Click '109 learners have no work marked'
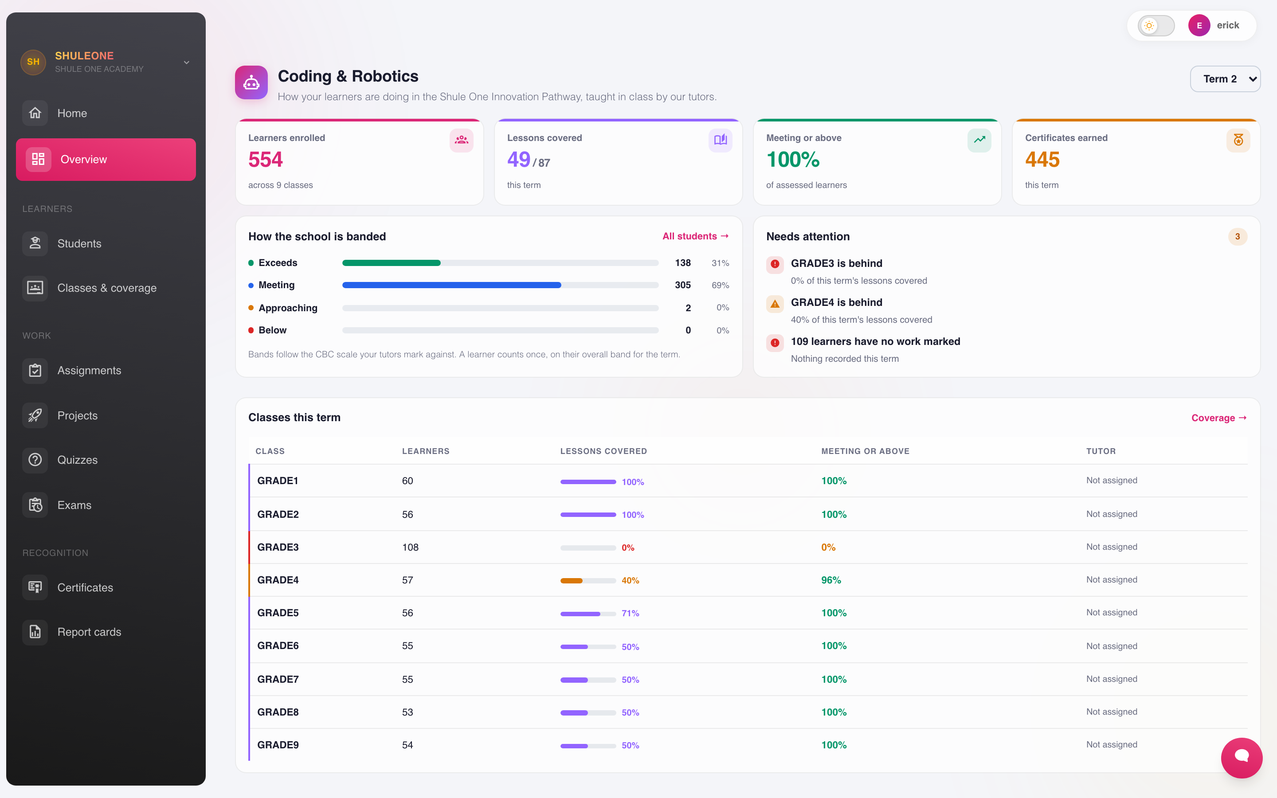 point(875,341)
